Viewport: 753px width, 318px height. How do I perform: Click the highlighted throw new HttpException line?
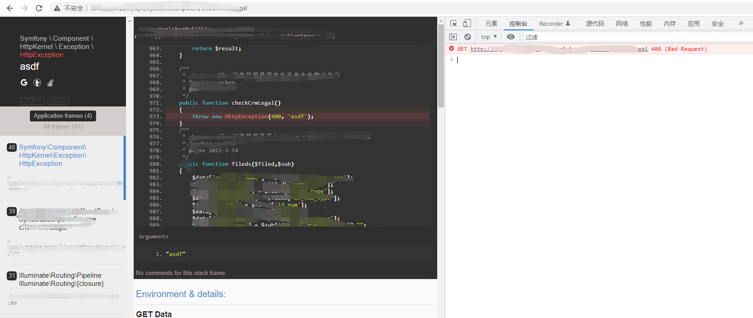pos(297,116)
